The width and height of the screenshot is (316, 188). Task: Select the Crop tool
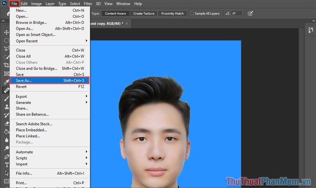tap(6, 65)
